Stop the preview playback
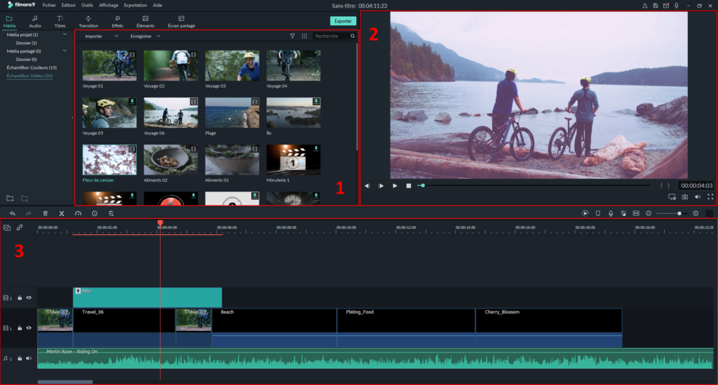Viewport: 718px width, 385px height. 409,185
